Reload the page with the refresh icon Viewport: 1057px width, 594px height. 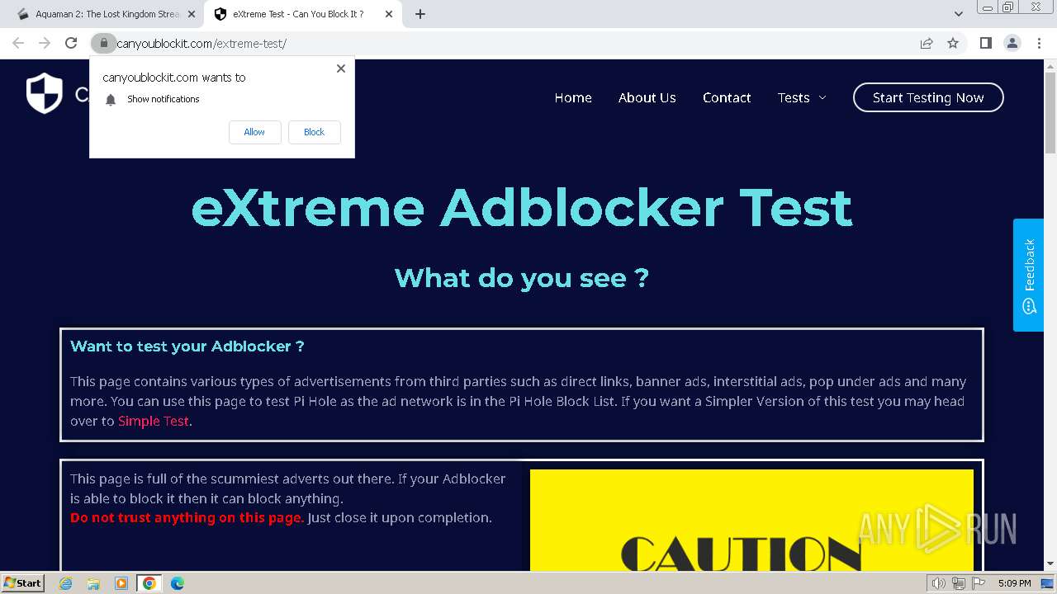coord(71,43)
